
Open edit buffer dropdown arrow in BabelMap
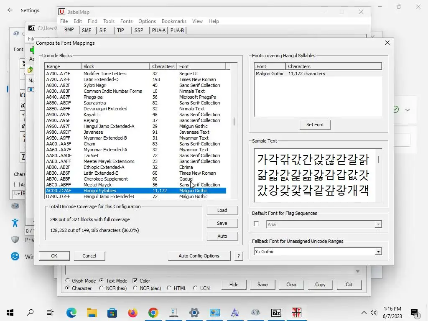point(358,271)
